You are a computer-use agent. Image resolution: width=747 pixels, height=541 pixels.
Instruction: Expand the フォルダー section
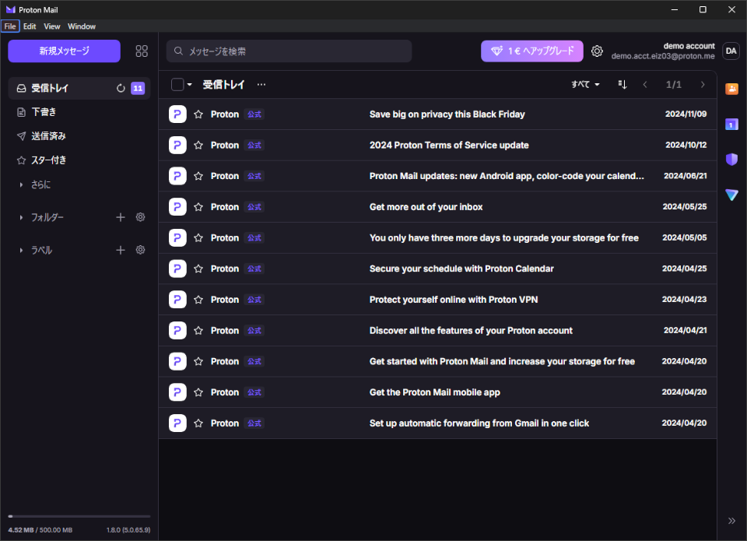tap(21, 217)
